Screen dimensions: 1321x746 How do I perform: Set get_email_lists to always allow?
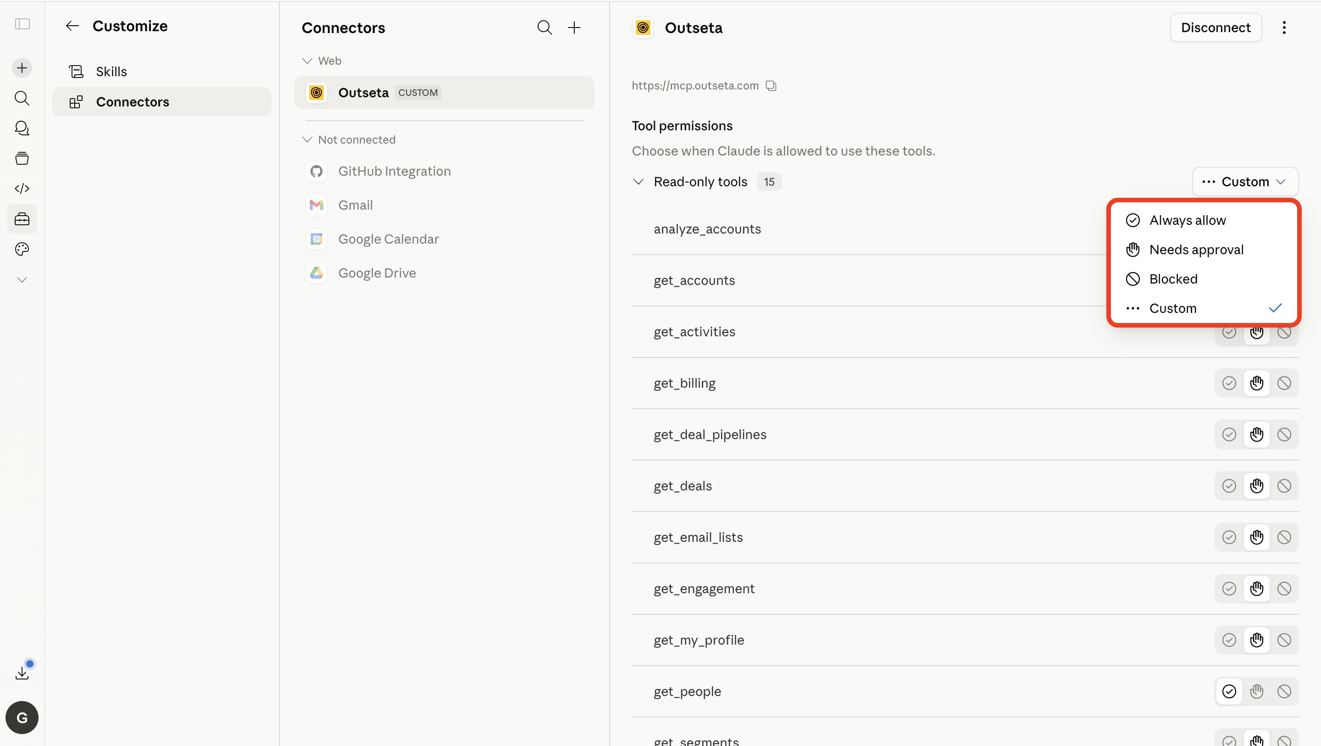click(1229, 537)
